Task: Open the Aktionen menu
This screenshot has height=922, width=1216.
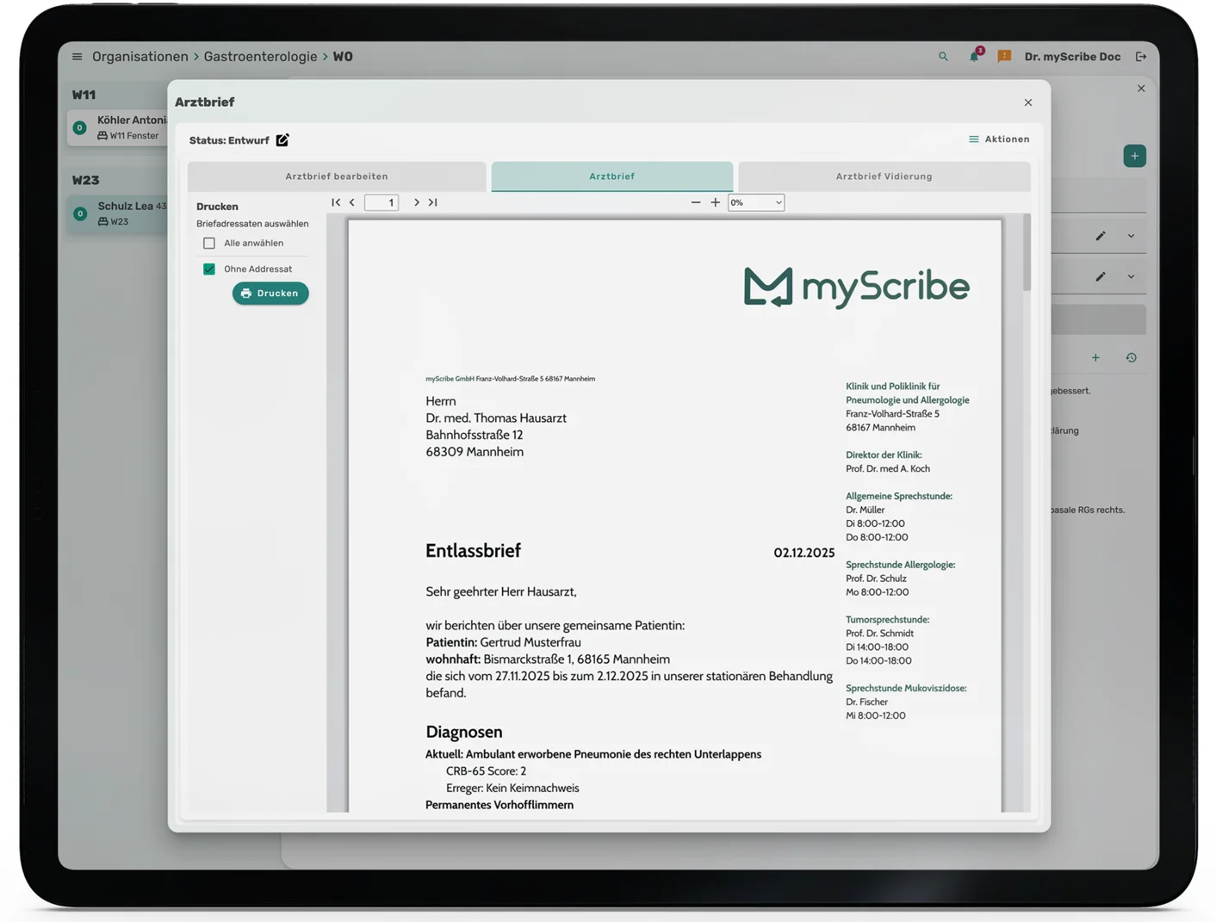Action: click(999, 139)
